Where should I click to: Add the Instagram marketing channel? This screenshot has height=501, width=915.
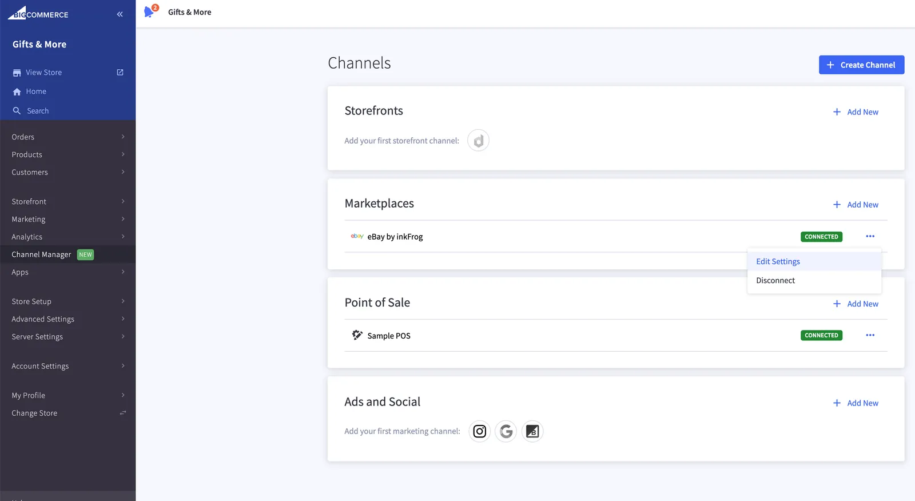coord(480,431)
